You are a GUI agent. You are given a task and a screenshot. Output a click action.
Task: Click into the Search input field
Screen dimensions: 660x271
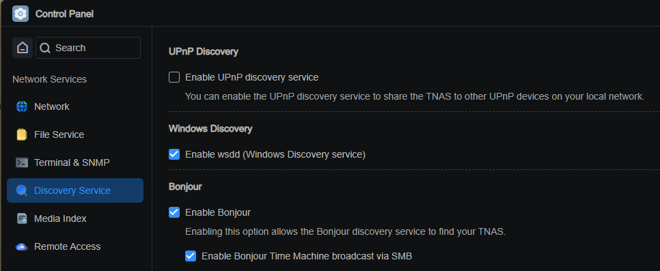(88, 48)
